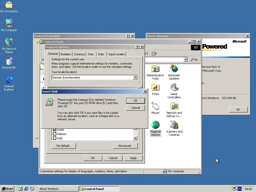Open the Mouse applet icon
The width and height of the screenshot is (256, 192).
tap(155, 108)
